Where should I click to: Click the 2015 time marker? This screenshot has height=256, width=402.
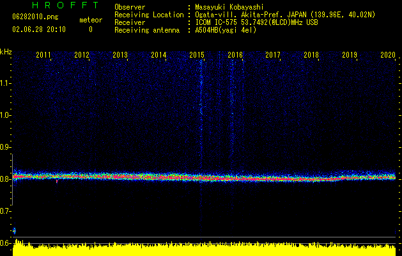pyautogui.click(x=197, y=54)
